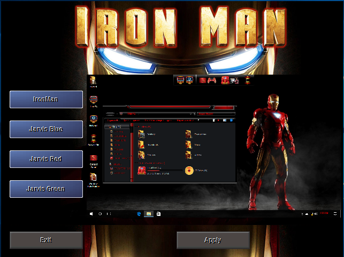The image size is (344, 257).
Task: Click the Exit button
Action: pos(47,240)
